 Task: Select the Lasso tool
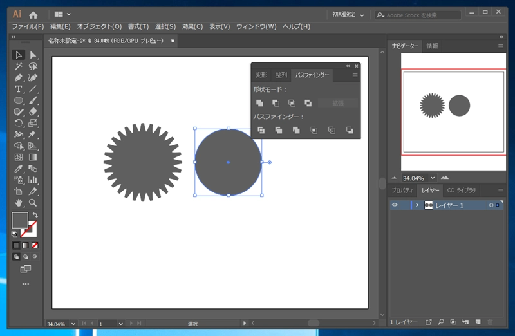coord(33,66)
